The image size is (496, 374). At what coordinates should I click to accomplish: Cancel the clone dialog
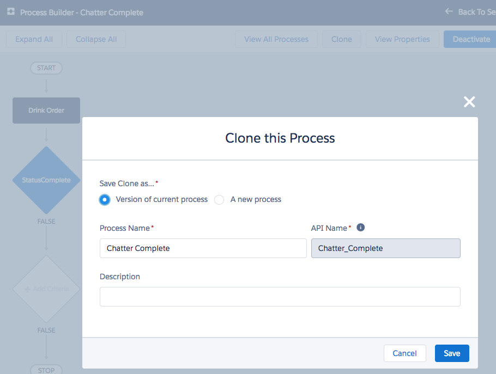404,353
